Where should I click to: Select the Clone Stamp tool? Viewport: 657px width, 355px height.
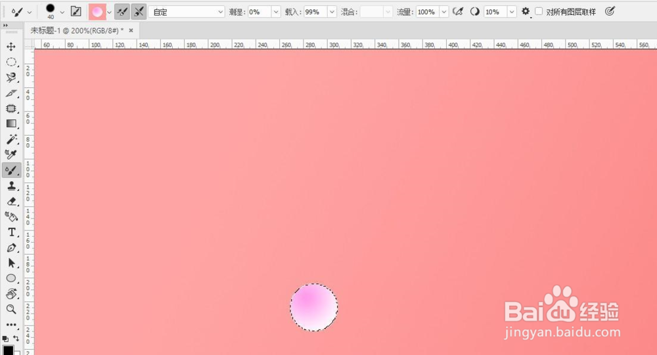(11, 186)
